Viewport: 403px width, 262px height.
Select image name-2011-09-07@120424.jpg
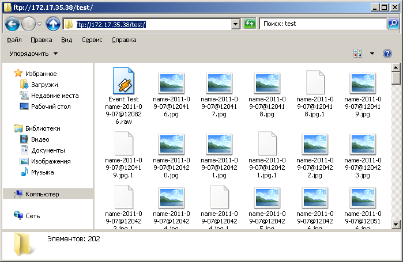pyautogui.click(x=171, y=208)
